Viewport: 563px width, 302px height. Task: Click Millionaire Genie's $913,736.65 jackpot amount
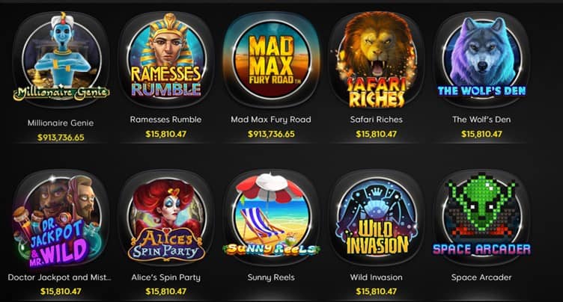61,138
